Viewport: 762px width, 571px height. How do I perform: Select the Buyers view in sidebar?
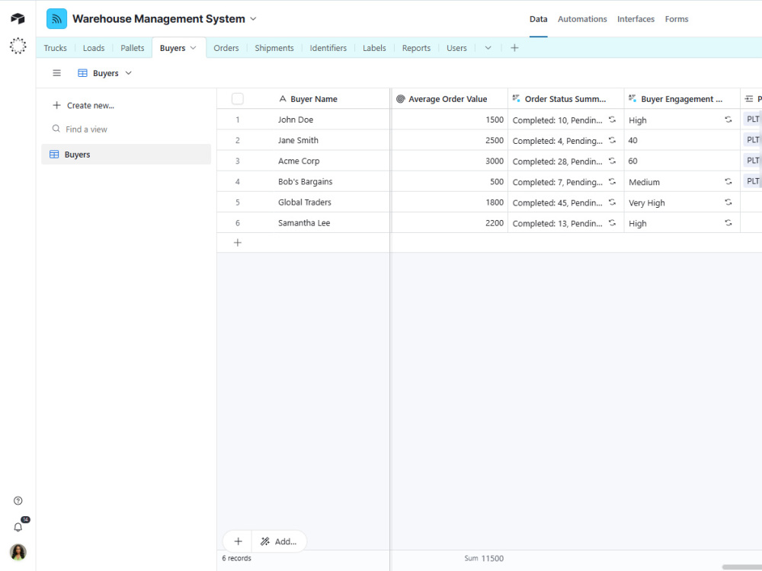[x=126, y=154]
